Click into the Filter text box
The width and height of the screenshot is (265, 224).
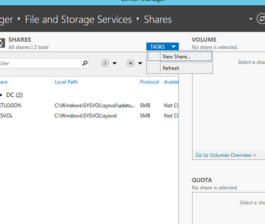pos(41,63)
